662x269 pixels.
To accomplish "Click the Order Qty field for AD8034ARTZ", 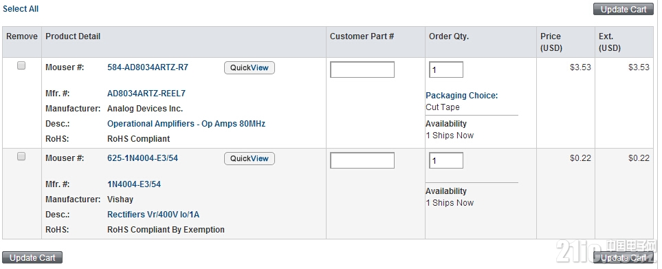I will tap(446, 69).
